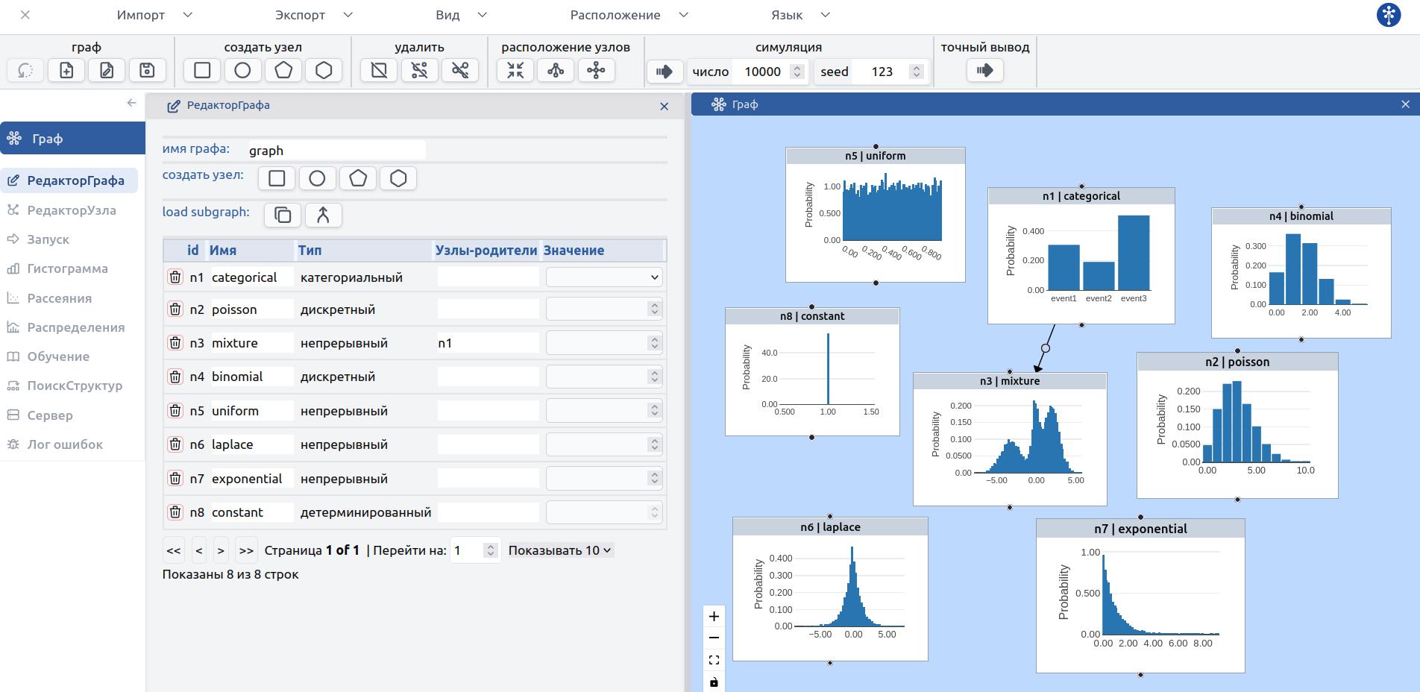Screen dimensions: 1420x692
Task: Switch to the Гистограмма sidebar tab
Action: point(67,268)
